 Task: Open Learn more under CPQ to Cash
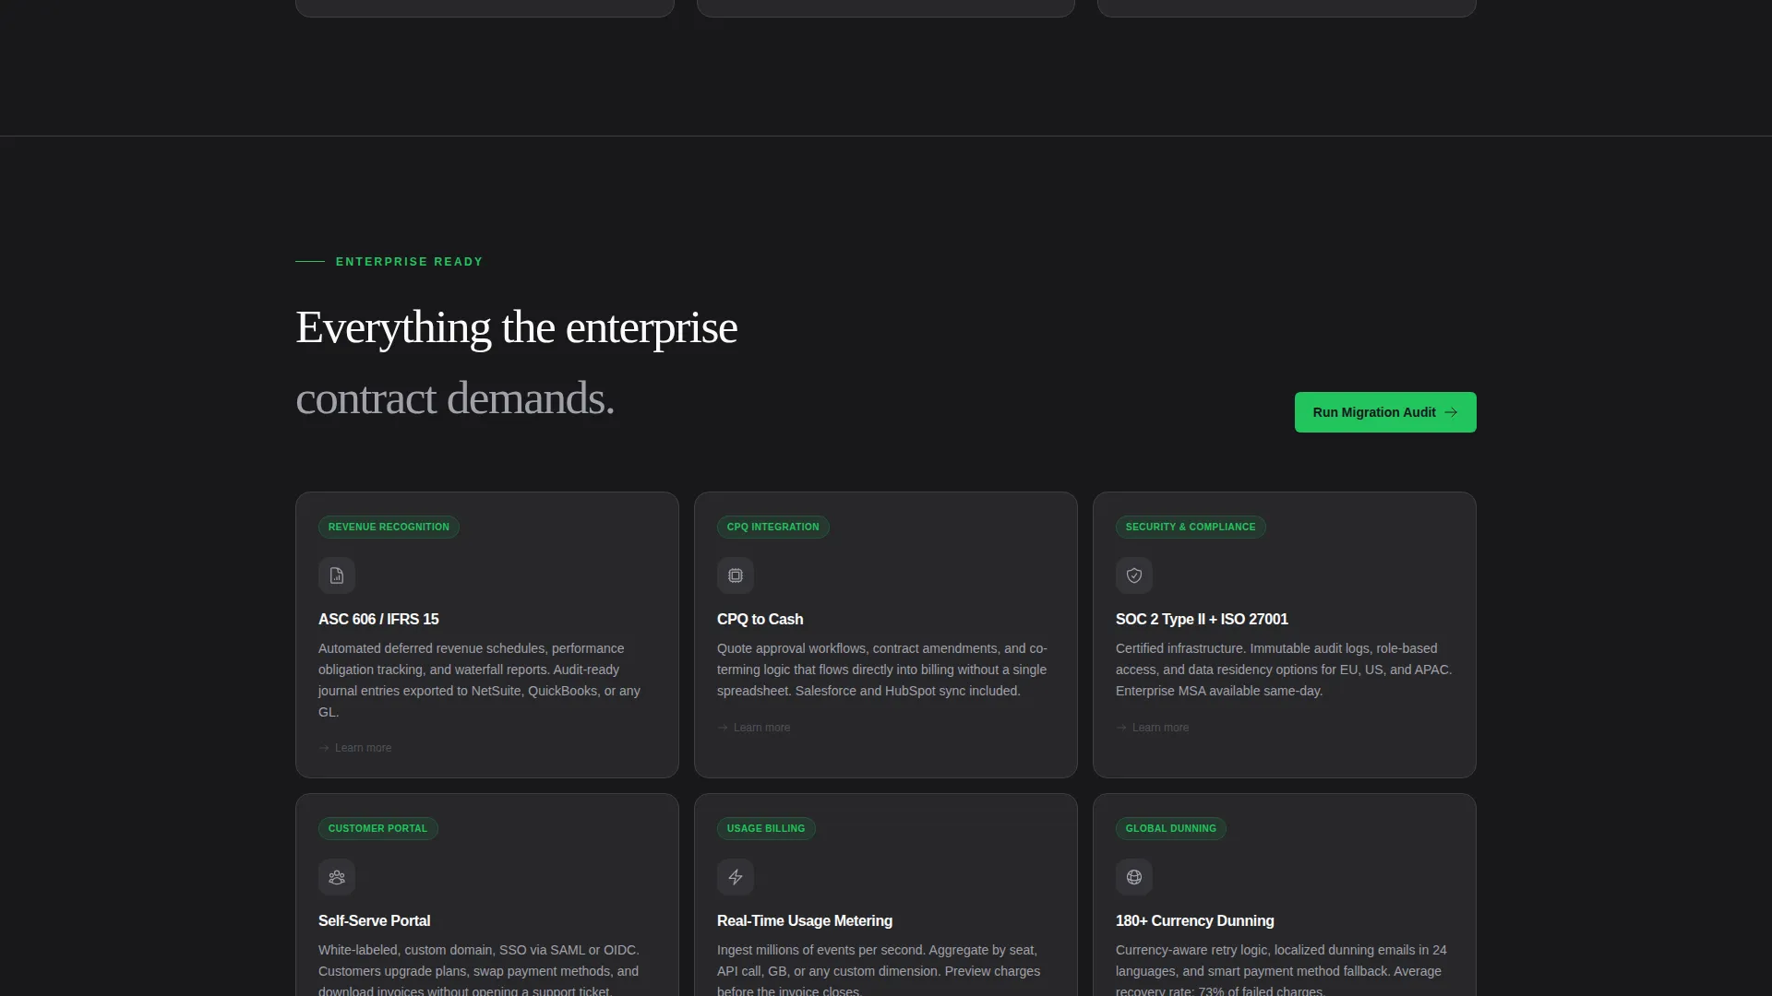click(x=754, y=728)
